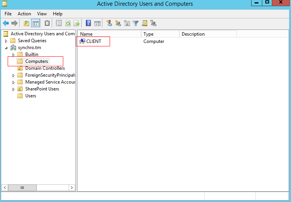The width and height of the screenshot is (291, 202).
Task: Expand the Saved Queries node
Action: [x=6, y=41]
